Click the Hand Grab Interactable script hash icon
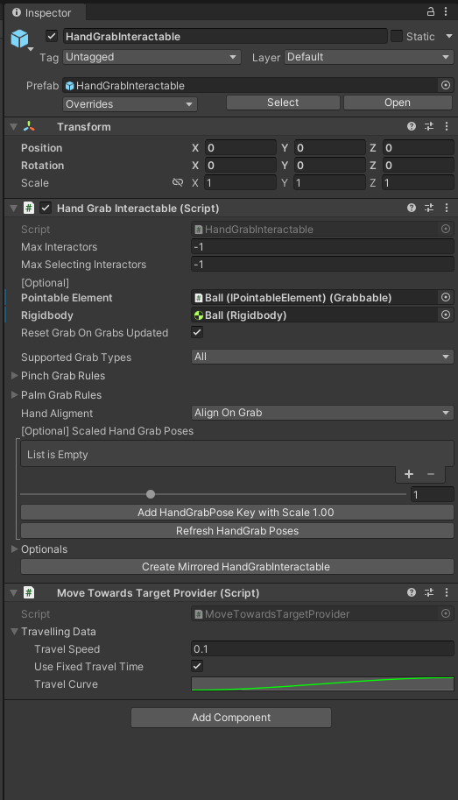This screenshot has height=800, width=458. click(x=29, y=208)
